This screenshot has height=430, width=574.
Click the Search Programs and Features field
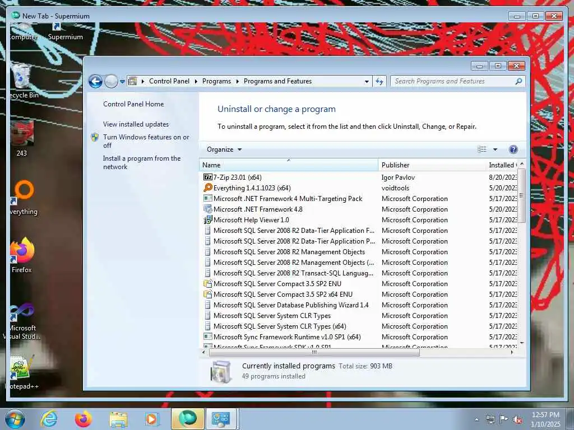click(x=457, y=81)
